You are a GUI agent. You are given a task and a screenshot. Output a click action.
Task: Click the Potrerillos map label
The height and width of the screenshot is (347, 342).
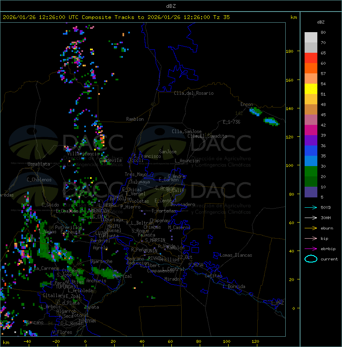tap(69, 227)
